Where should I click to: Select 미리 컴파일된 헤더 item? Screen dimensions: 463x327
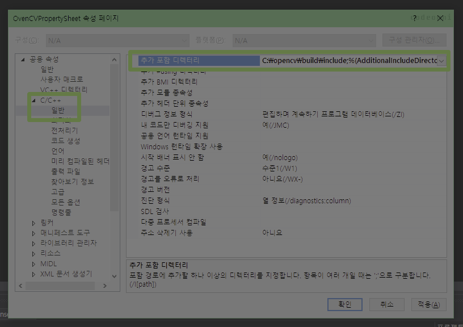click(x=81, y=161)
